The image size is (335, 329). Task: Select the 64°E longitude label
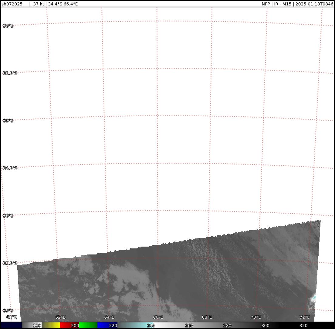(109, 317)
